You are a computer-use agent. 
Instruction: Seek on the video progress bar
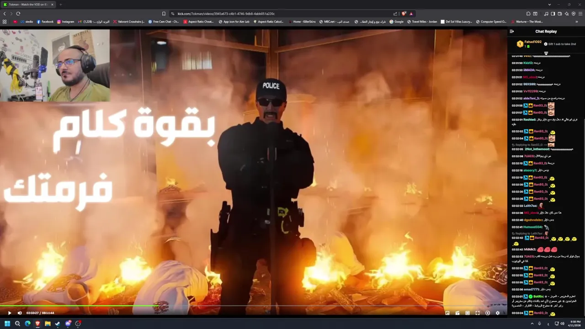coord(254,306)
